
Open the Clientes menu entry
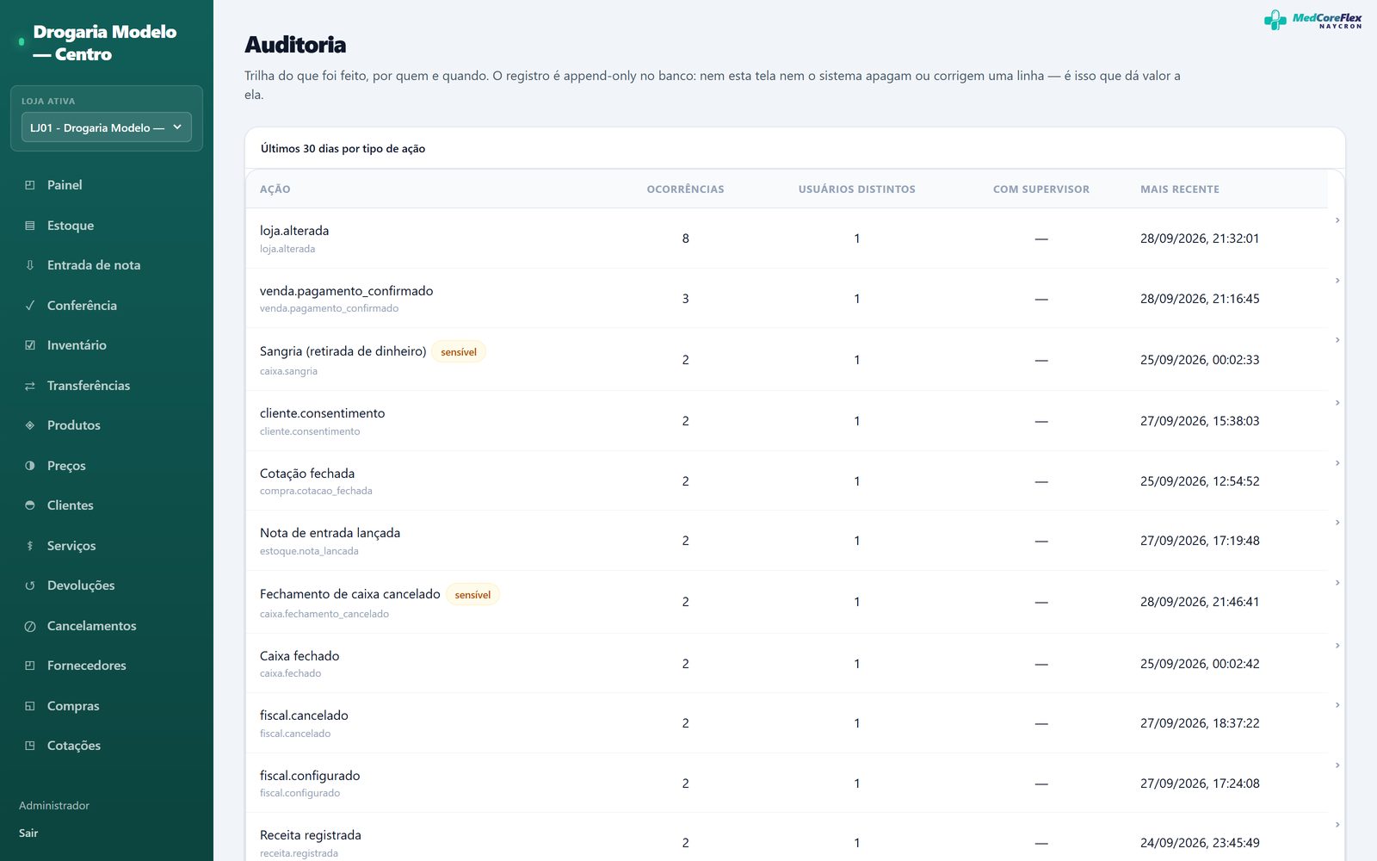click(x=107, y=505)
